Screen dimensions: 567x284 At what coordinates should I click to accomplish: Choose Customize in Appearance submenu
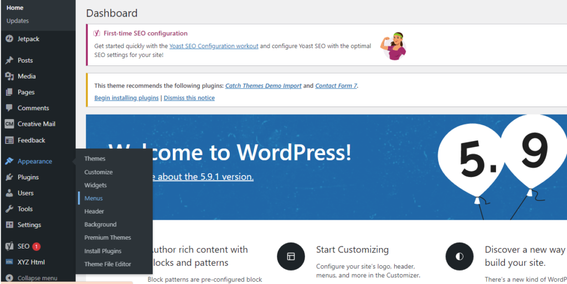(x=99, y=172)
